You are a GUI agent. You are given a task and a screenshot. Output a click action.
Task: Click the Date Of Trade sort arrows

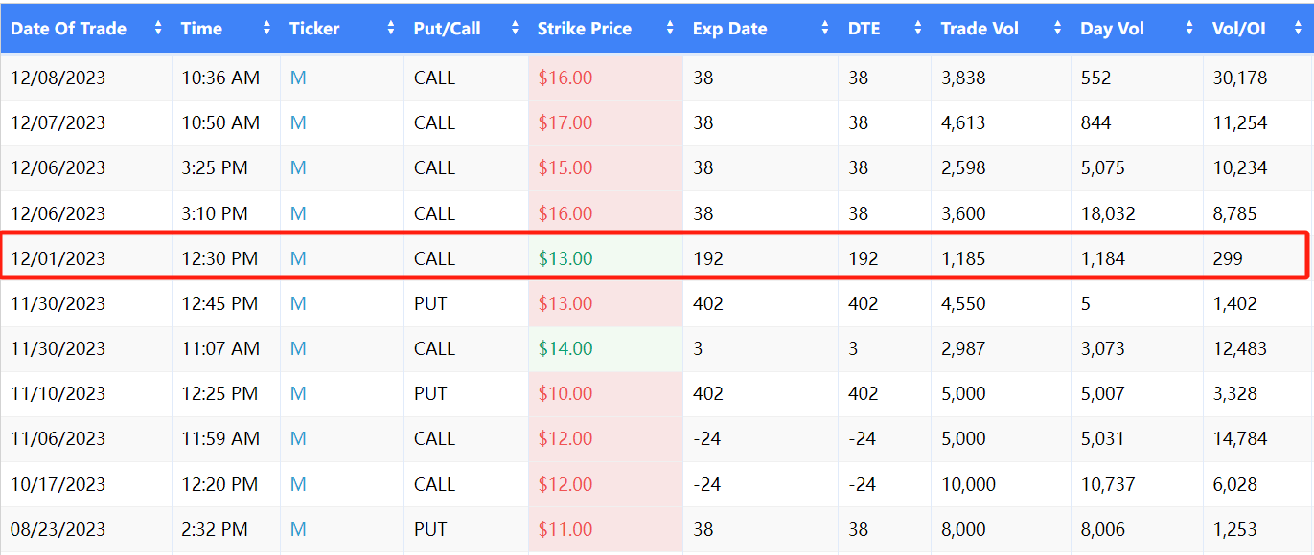[158, 29]
